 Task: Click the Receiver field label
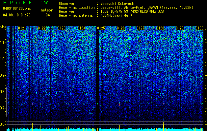click(67, 11)
